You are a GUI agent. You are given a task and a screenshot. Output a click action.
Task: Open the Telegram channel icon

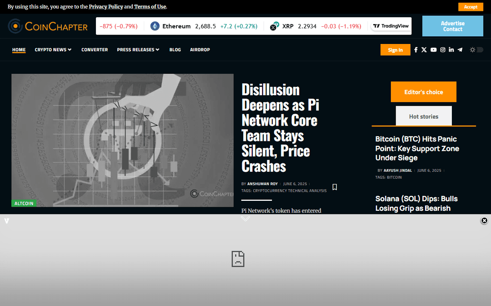coord(460,50)
